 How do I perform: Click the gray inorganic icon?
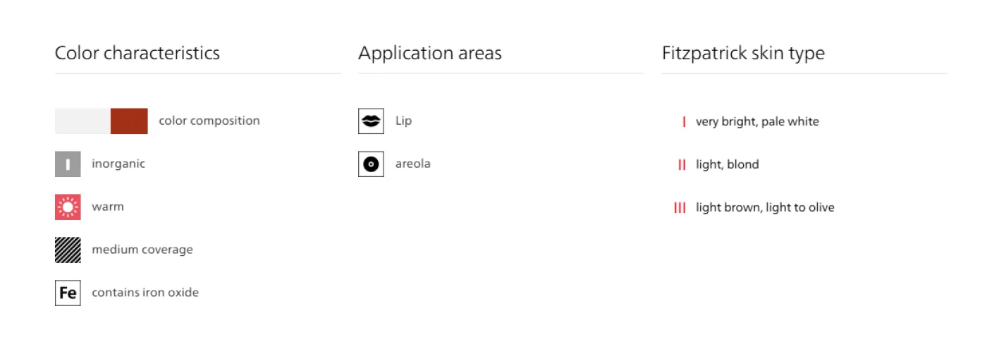pos(68,164)
